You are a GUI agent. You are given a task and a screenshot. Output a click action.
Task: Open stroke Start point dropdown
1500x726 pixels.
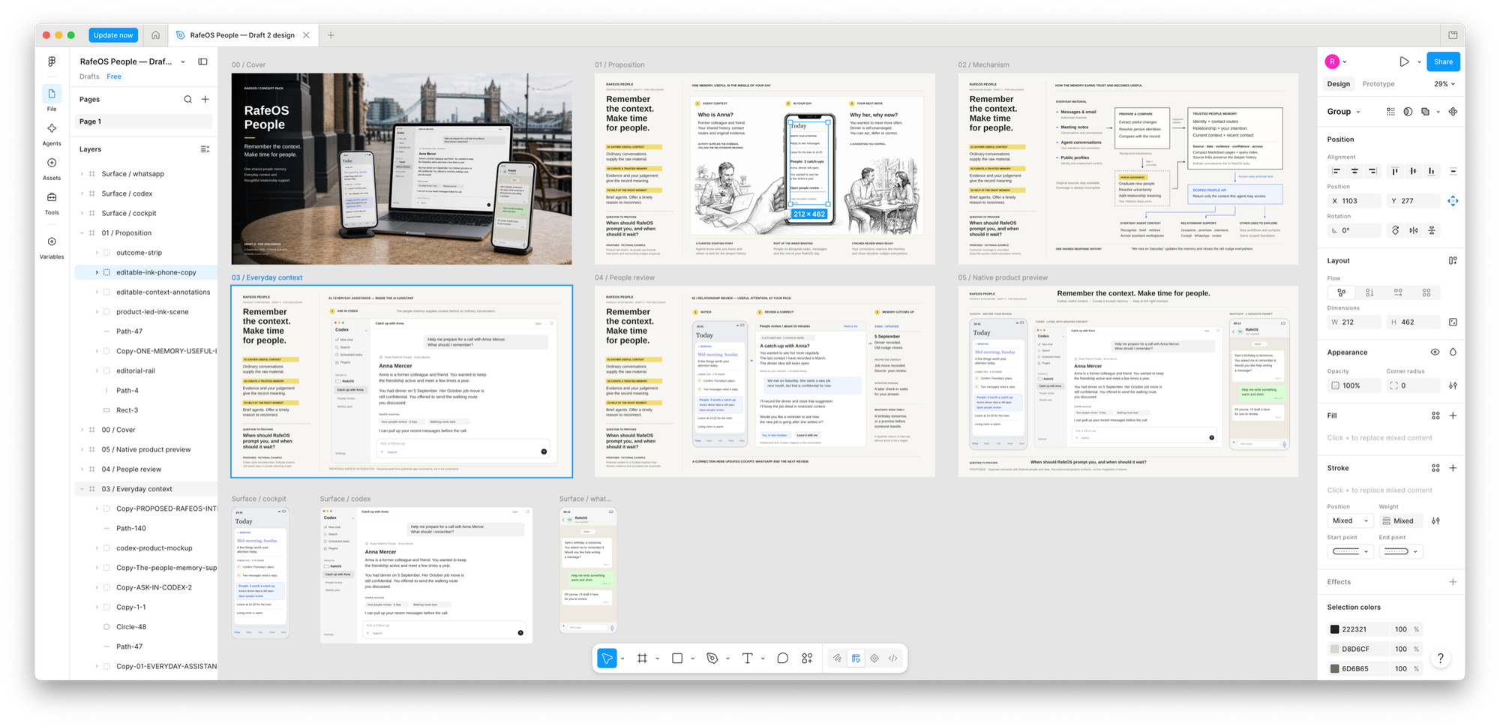tap(1350, 552)
